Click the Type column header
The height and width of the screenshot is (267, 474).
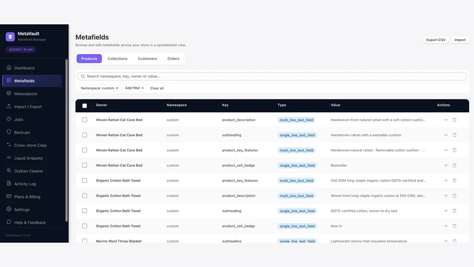click(282, 105)
